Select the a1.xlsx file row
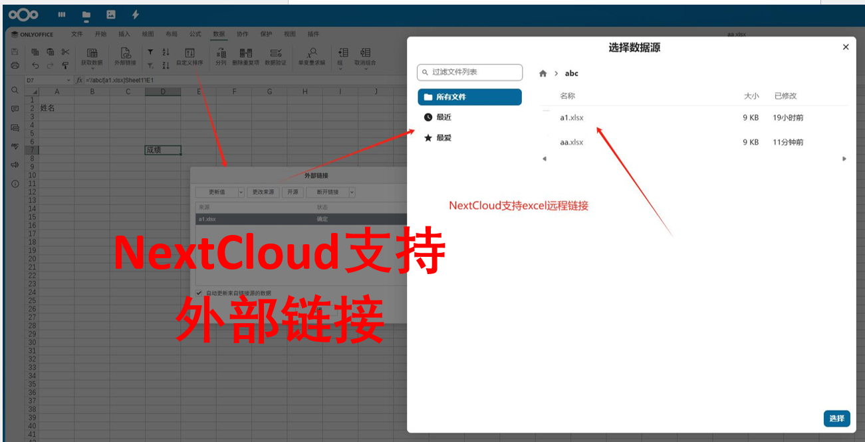Image resolution: width=865 pixels, height=442 pixels. 694,118
